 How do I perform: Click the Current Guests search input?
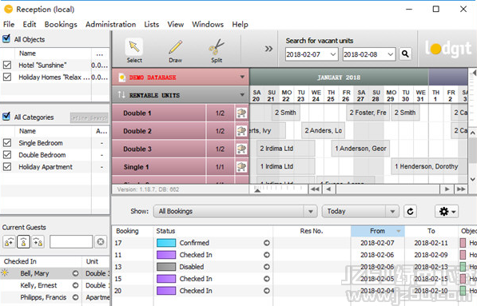71,242
